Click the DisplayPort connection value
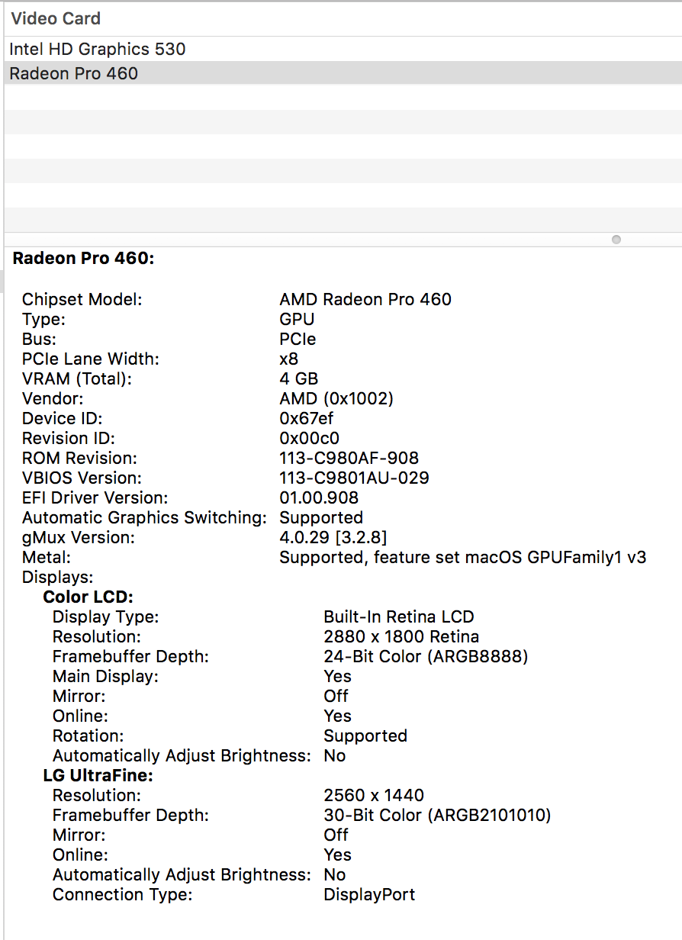The height and width of the screenshot is (940, 682). pos(369,894)
